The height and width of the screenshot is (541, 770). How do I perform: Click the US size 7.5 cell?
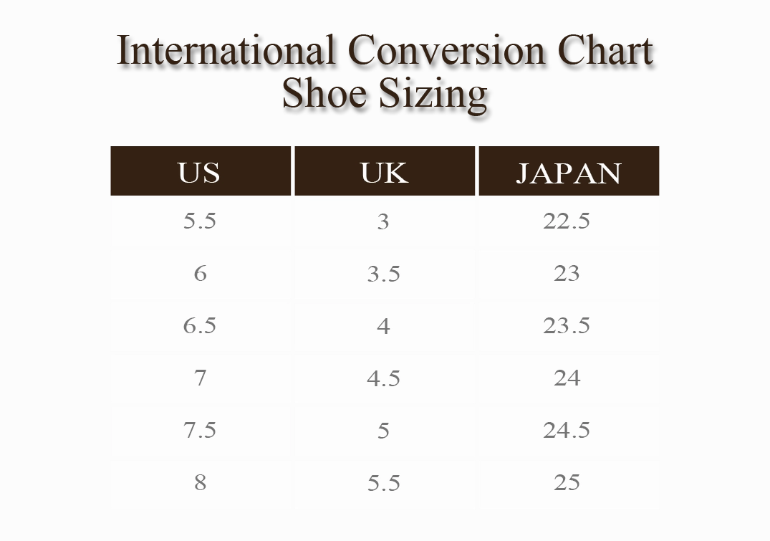pos(200,431)
